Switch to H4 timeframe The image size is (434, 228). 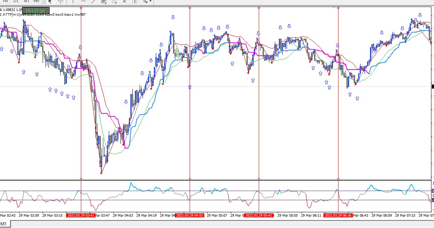click(x=5, y=1)
